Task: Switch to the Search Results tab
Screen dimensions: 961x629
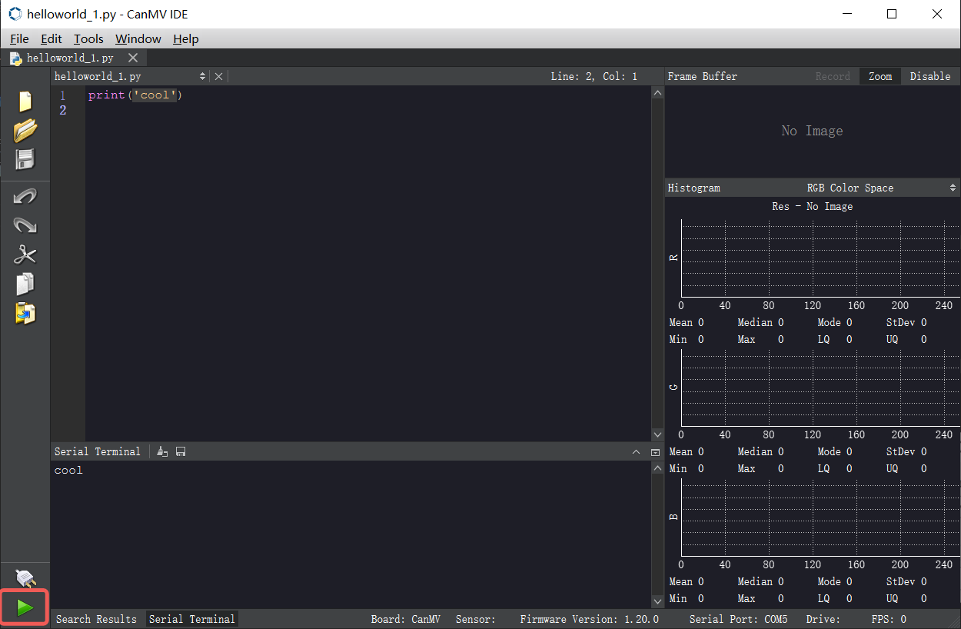Action: point(96,619)
